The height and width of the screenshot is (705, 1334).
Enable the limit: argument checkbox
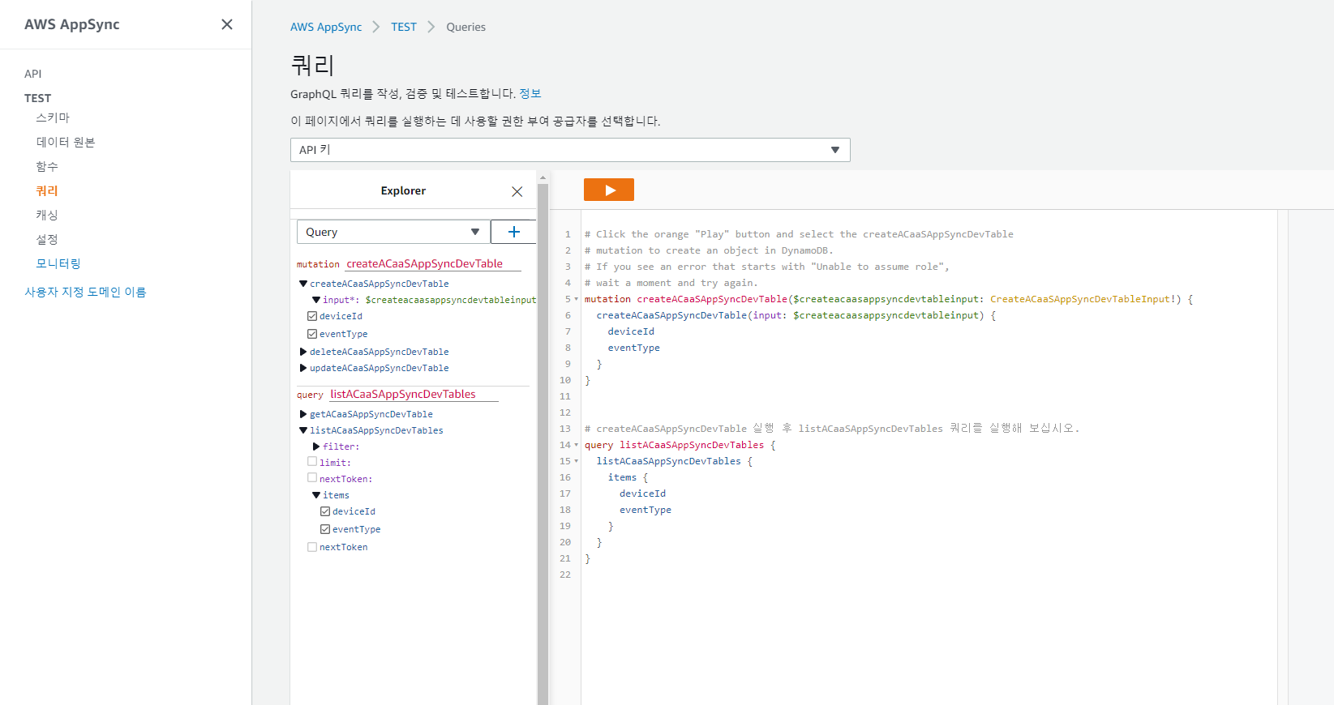[x=312, y=461]
